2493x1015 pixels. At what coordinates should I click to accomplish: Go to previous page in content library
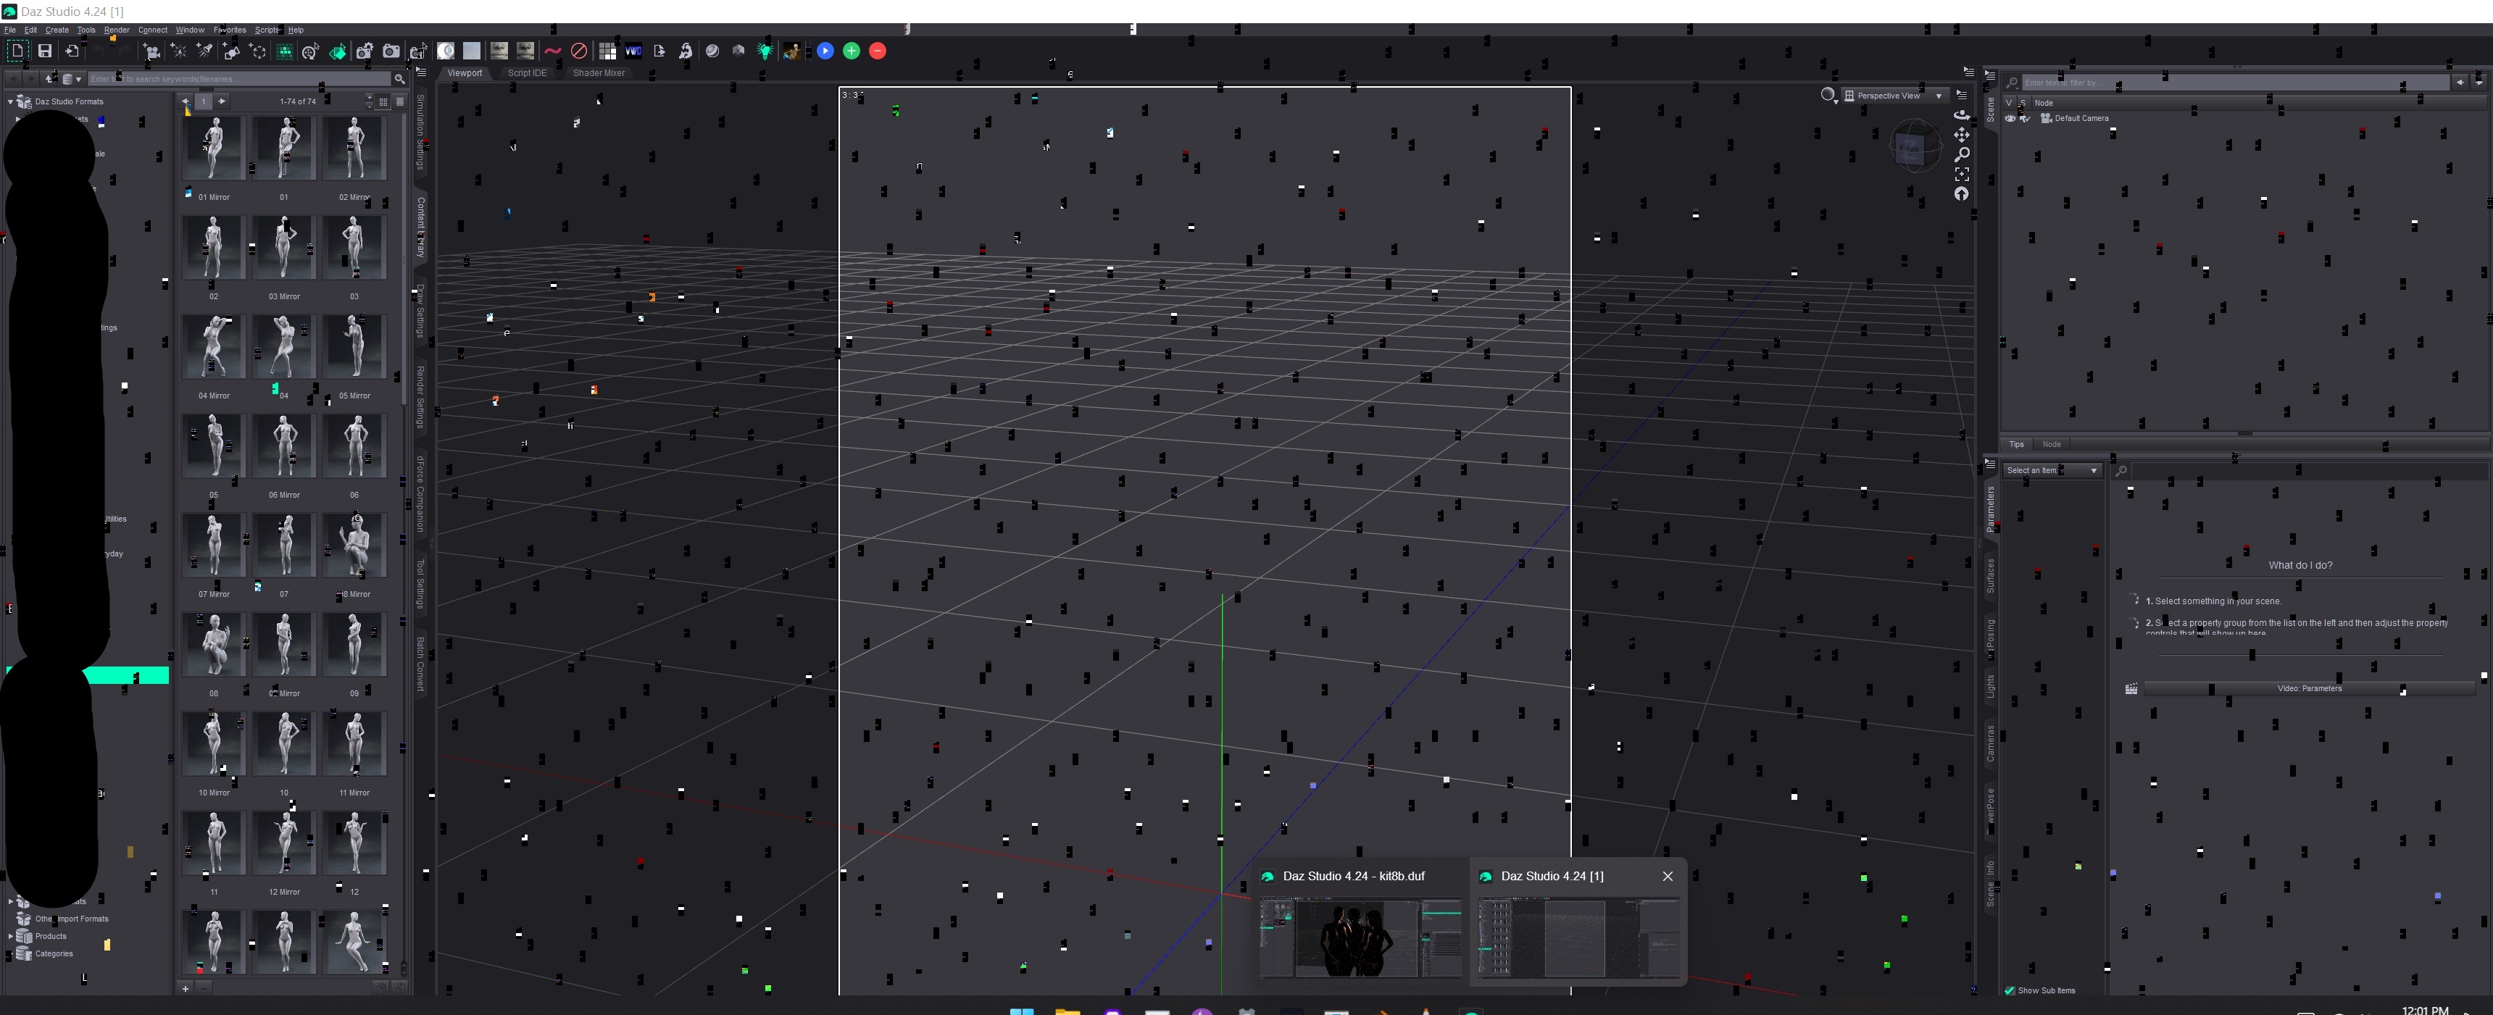coord(186,101)
